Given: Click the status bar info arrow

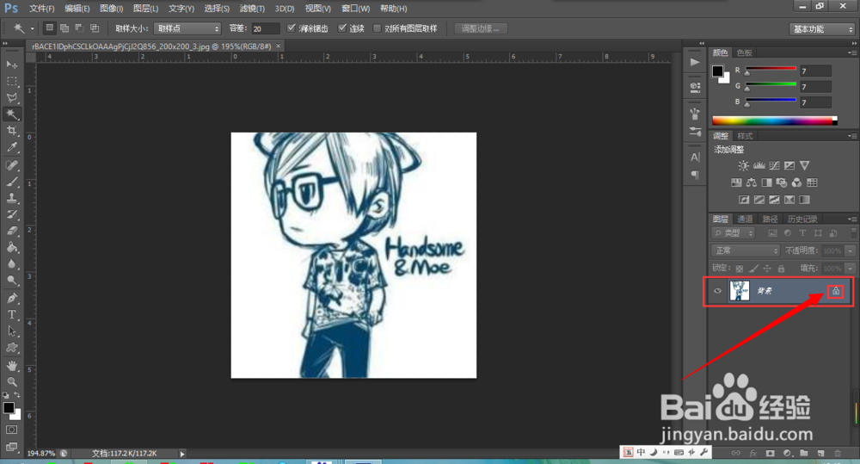Looking at the screenshot, I should click(x=182, y=454).
